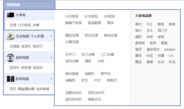Open the 燃气灶 link
184x109 pixels.
[x=106, y=74]
